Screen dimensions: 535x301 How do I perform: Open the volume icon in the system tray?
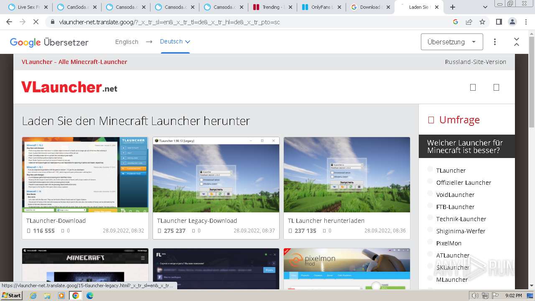coord(475,296)
